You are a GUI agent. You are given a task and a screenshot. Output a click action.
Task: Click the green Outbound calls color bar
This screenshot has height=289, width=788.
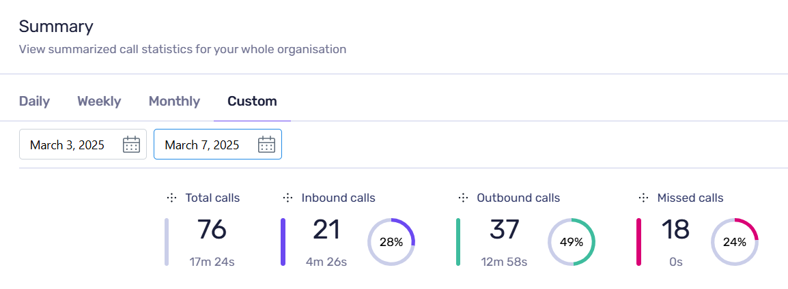tap(458, 242)
